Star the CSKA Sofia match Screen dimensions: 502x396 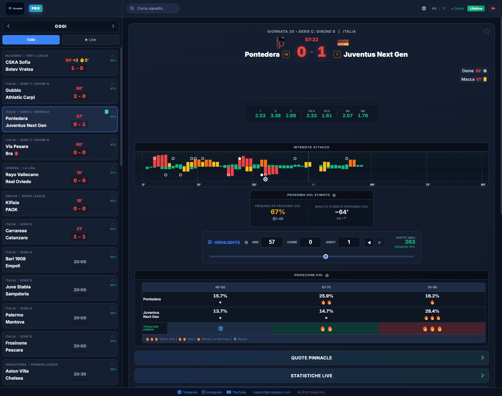coord(112,56)
